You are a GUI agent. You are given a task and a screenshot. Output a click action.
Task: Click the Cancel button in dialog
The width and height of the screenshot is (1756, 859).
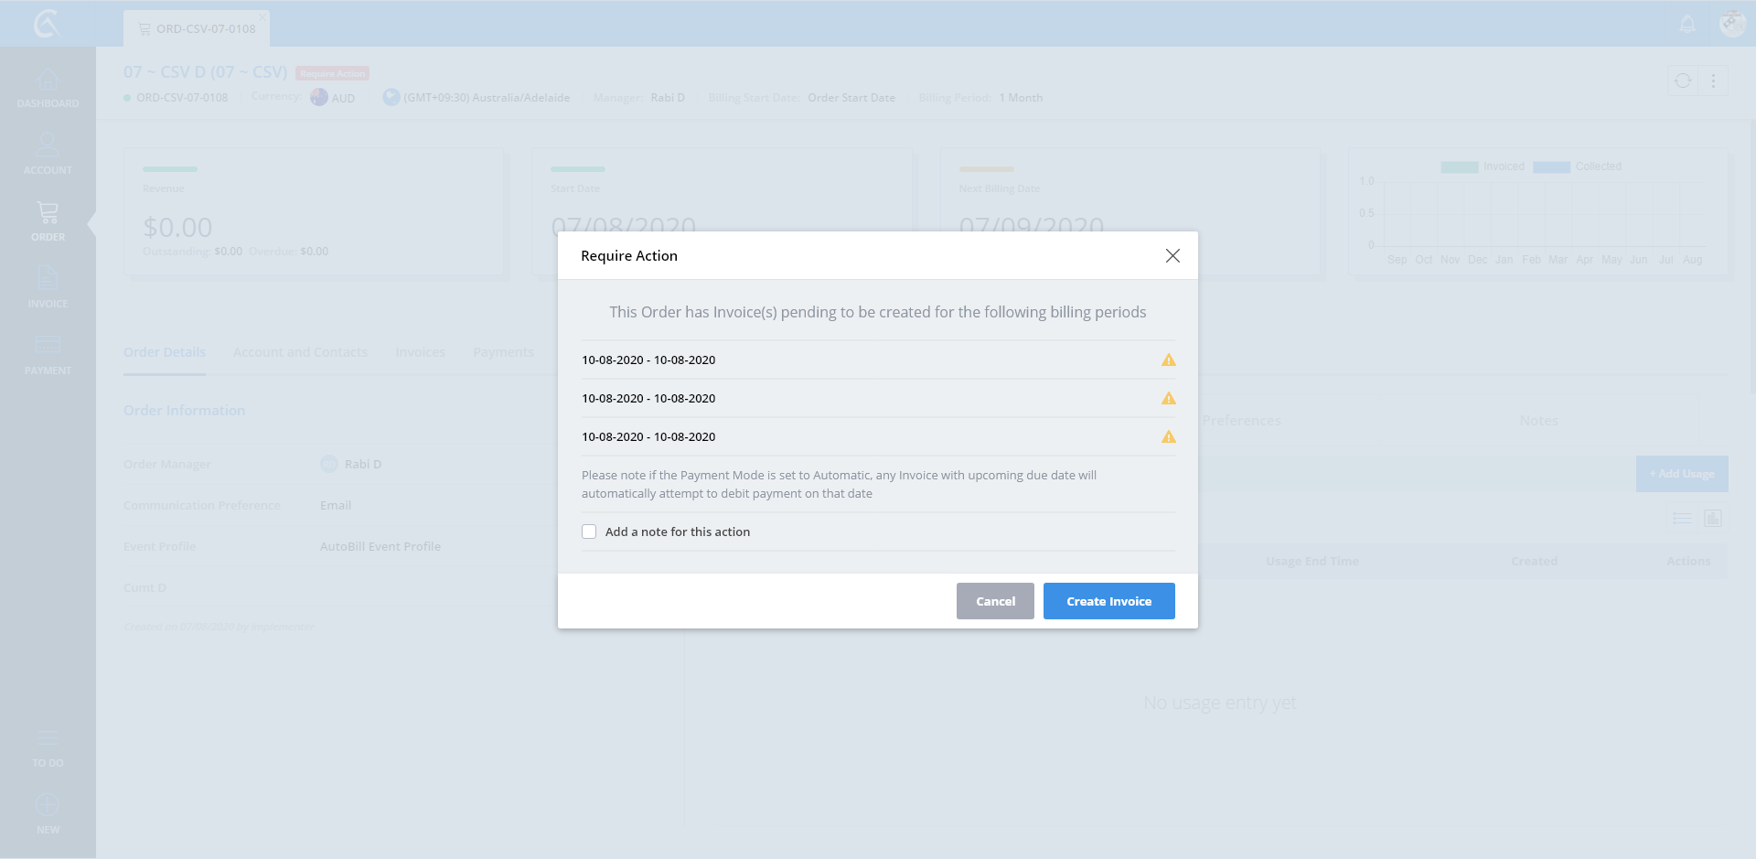[995, 601]
